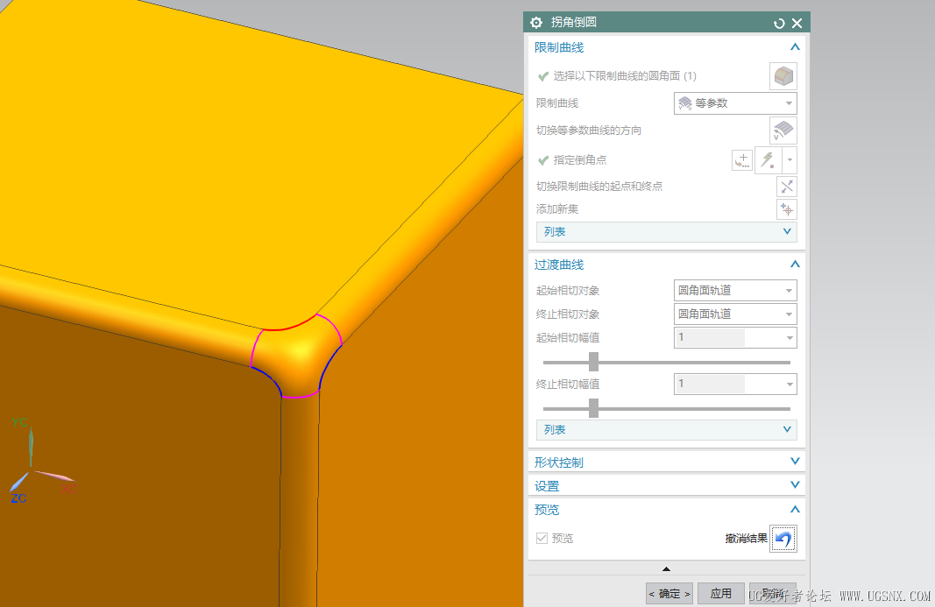935x607 pixels.
Task: Click the gear icon in the dialog title bar
Action: 535,23
